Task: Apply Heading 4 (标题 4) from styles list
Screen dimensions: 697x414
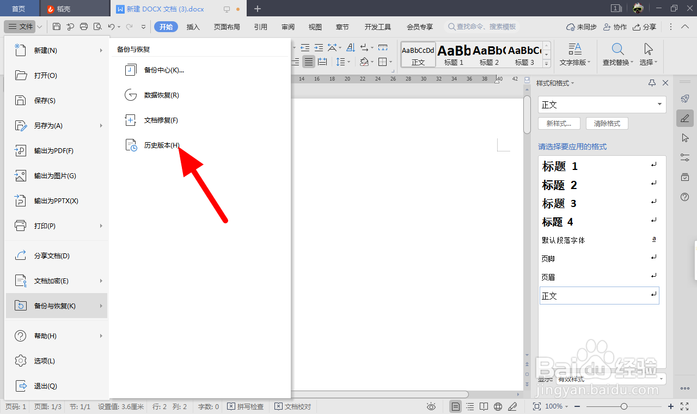Action: [x=599, y=222]
